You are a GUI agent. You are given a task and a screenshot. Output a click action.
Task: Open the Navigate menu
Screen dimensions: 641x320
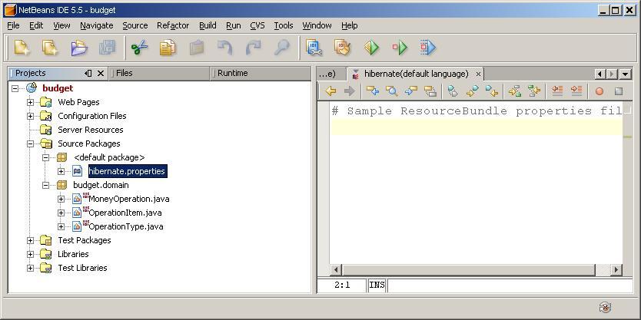[97, 25]
